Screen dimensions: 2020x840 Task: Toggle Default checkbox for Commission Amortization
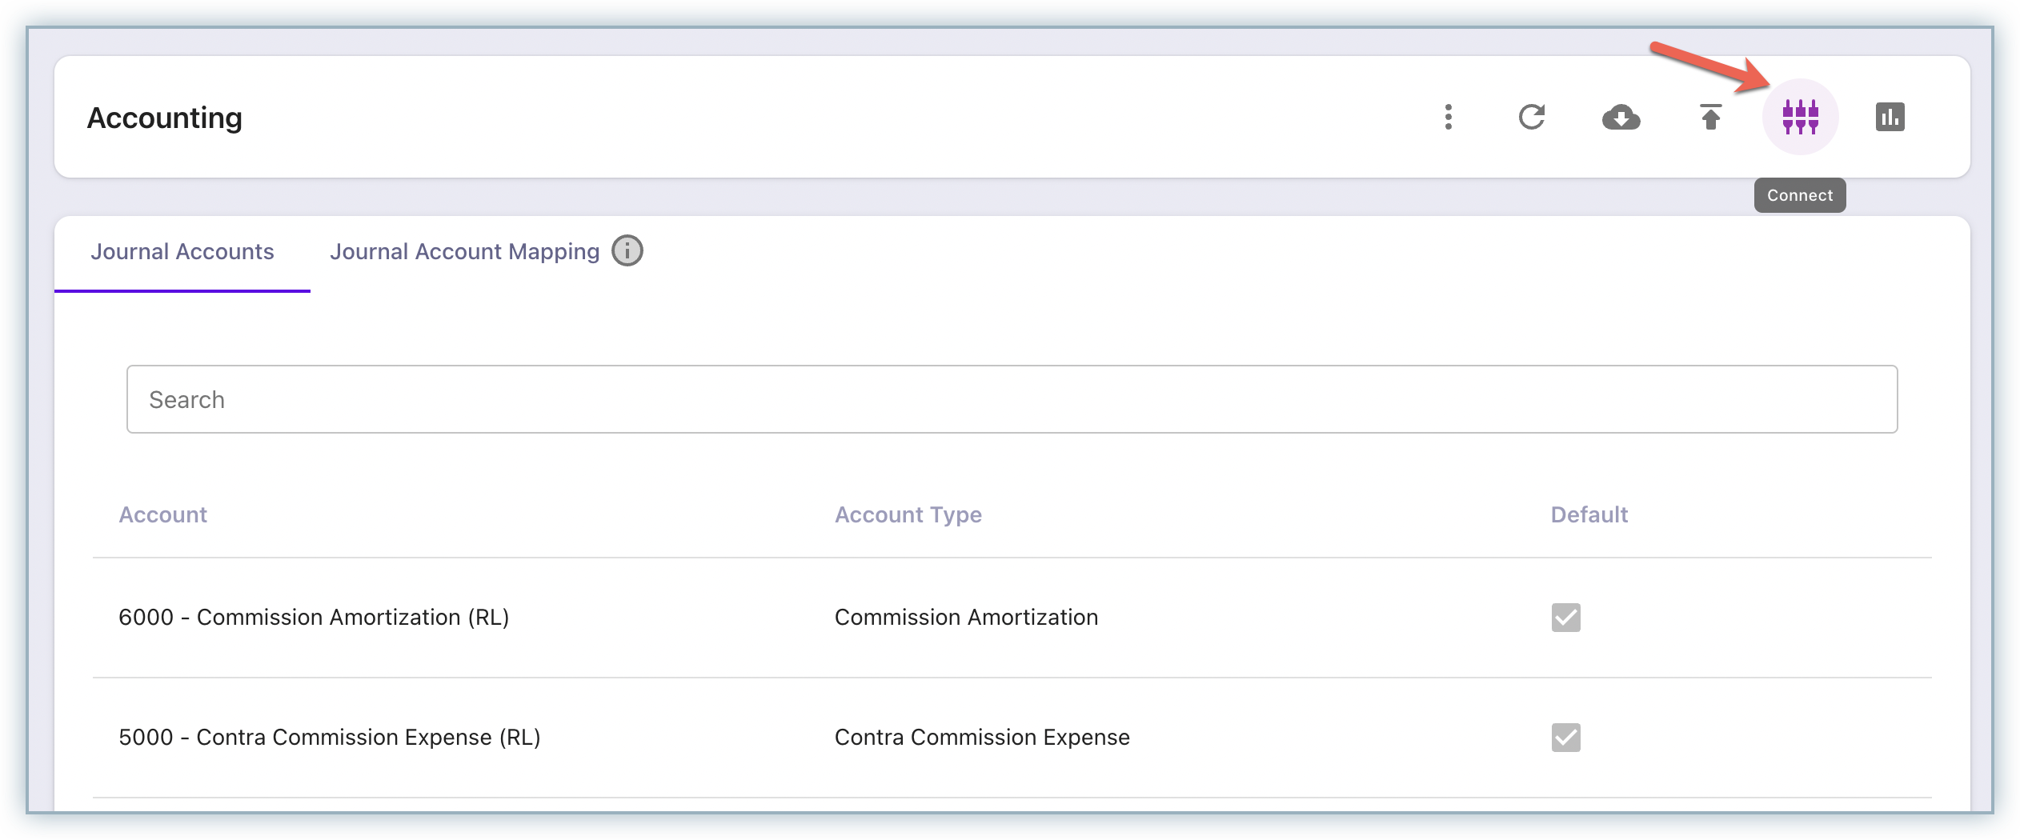coord(1565,618)
